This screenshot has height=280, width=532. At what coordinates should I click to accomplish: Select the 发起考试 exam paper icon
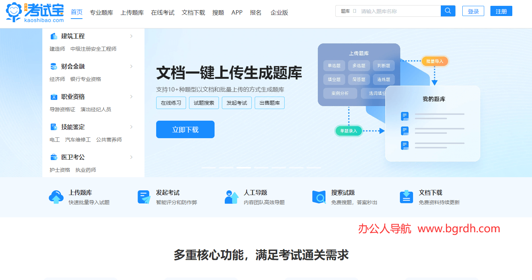144,197
